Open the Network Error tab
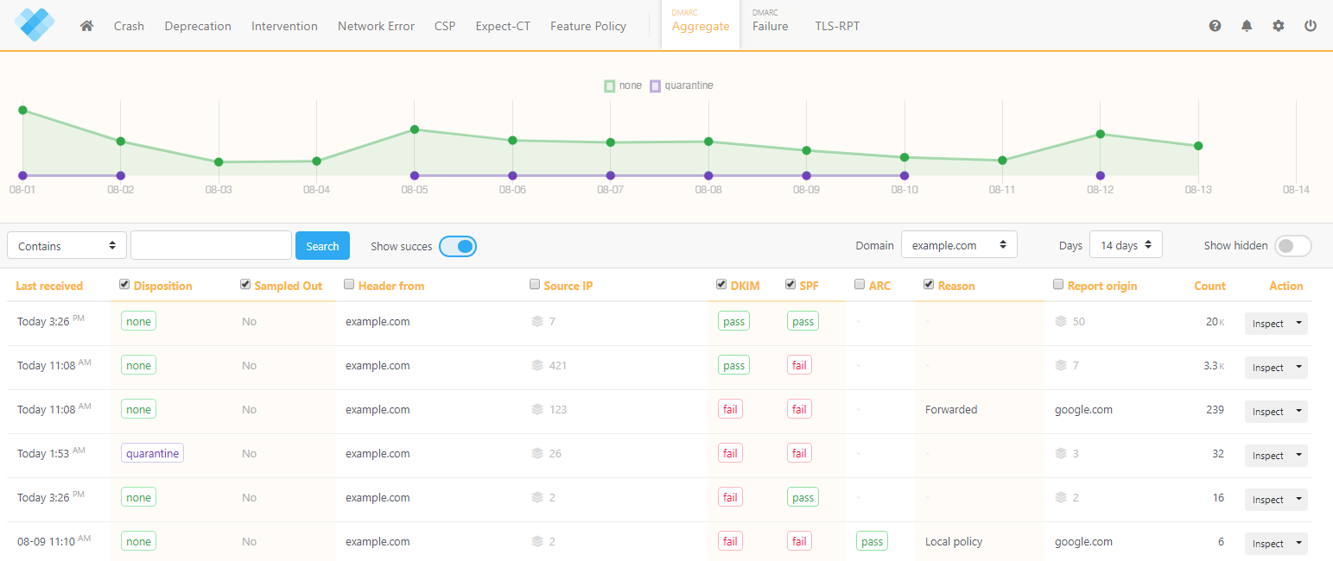The width and height of the screenshot is (1333, 561). click(376, 26)
